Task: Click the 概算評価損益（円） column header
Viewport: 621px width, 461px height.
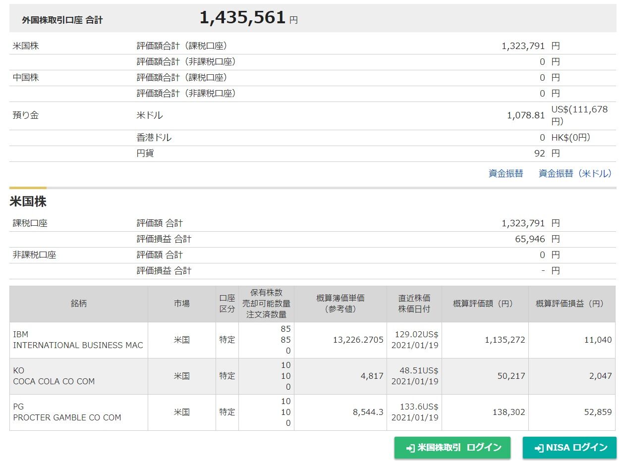Action: click(x=572, y=304)
